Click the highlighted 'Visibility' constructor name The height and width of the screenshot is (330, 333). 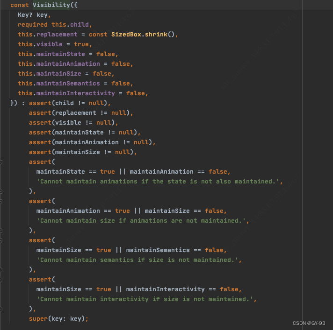[51, 5]
